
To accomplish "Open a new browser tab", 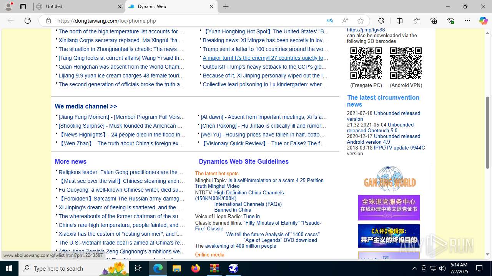I will pyautogui.click(x=226, y=7).
